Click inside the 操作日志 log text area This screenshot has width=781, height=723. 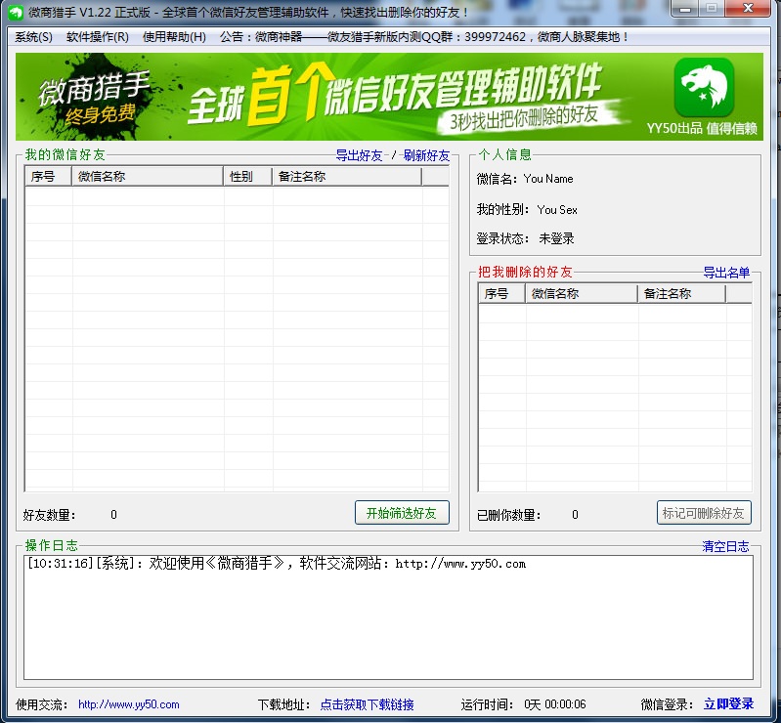click(x=388, y=625)
